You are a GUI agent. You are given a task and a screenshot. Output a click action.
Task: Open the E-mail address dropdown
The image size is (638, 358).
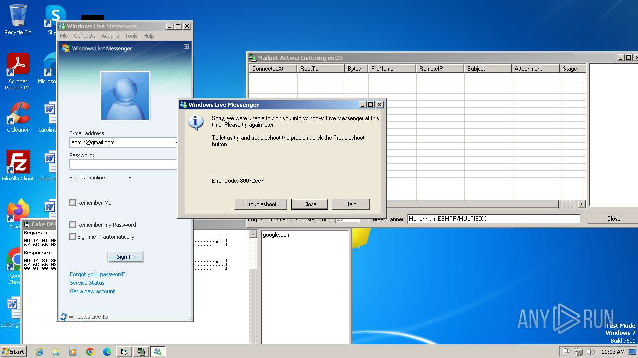pos(175,142)
